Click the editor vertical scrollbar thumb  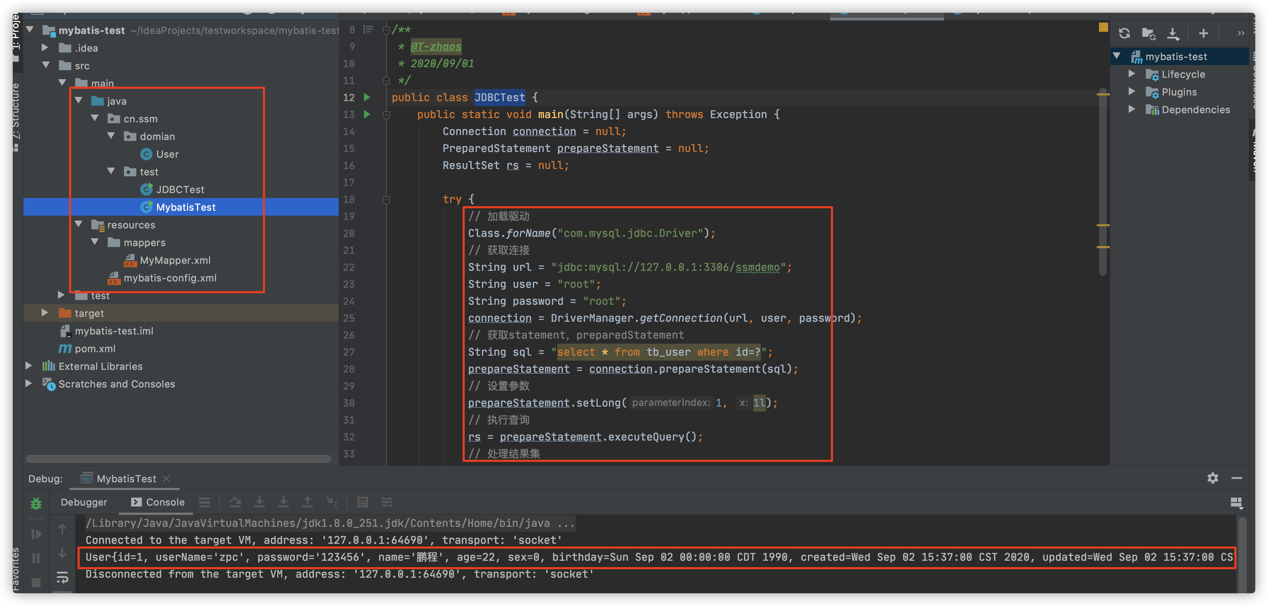pos(1103,182)
